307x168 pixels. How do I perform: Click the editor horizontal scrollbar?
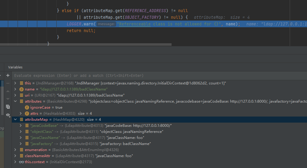[x=86, y=44]
